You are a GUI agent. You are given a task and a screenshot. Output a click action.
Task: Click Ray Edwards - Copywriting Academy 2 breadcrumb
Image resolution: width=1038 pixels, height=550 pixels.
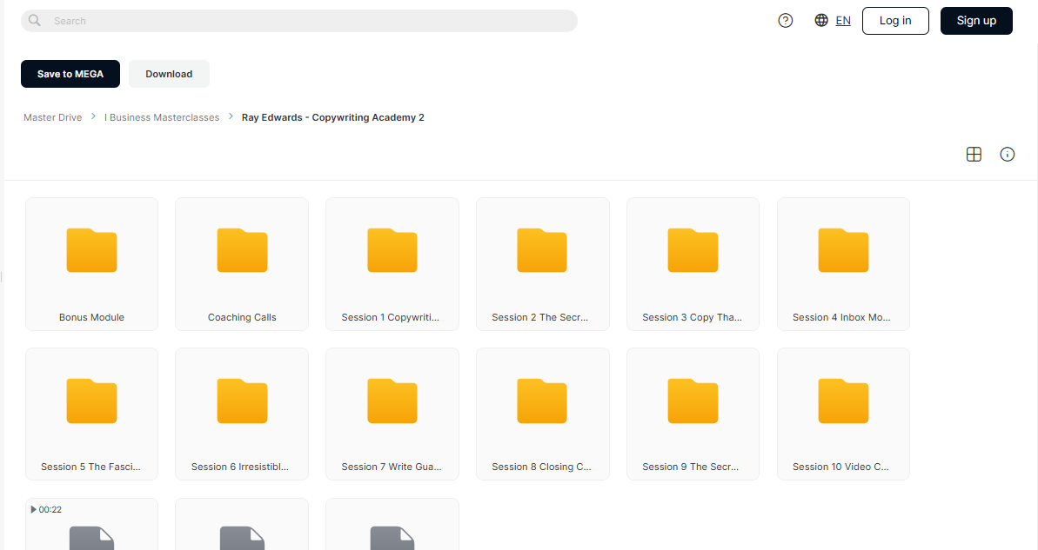coord(333,117)
